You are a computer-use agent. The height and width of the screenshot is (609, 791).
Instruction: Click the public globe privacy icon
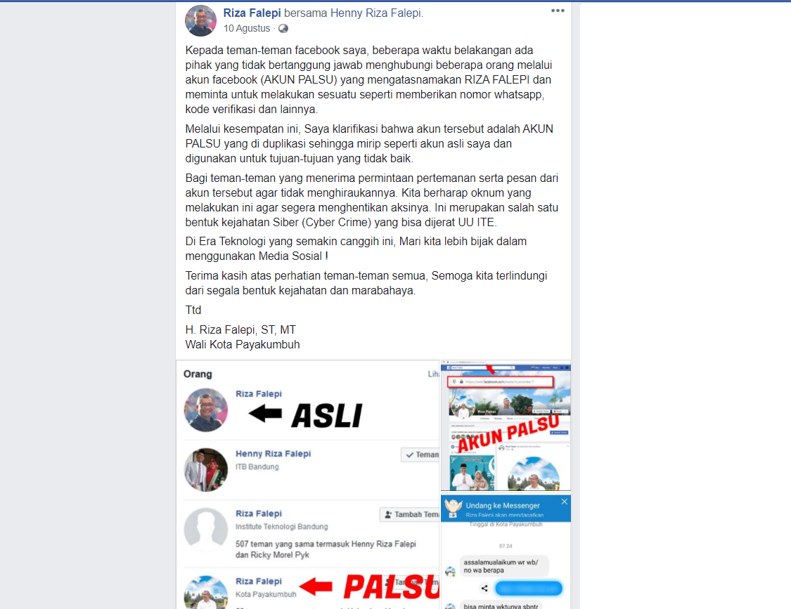[283, 29]
